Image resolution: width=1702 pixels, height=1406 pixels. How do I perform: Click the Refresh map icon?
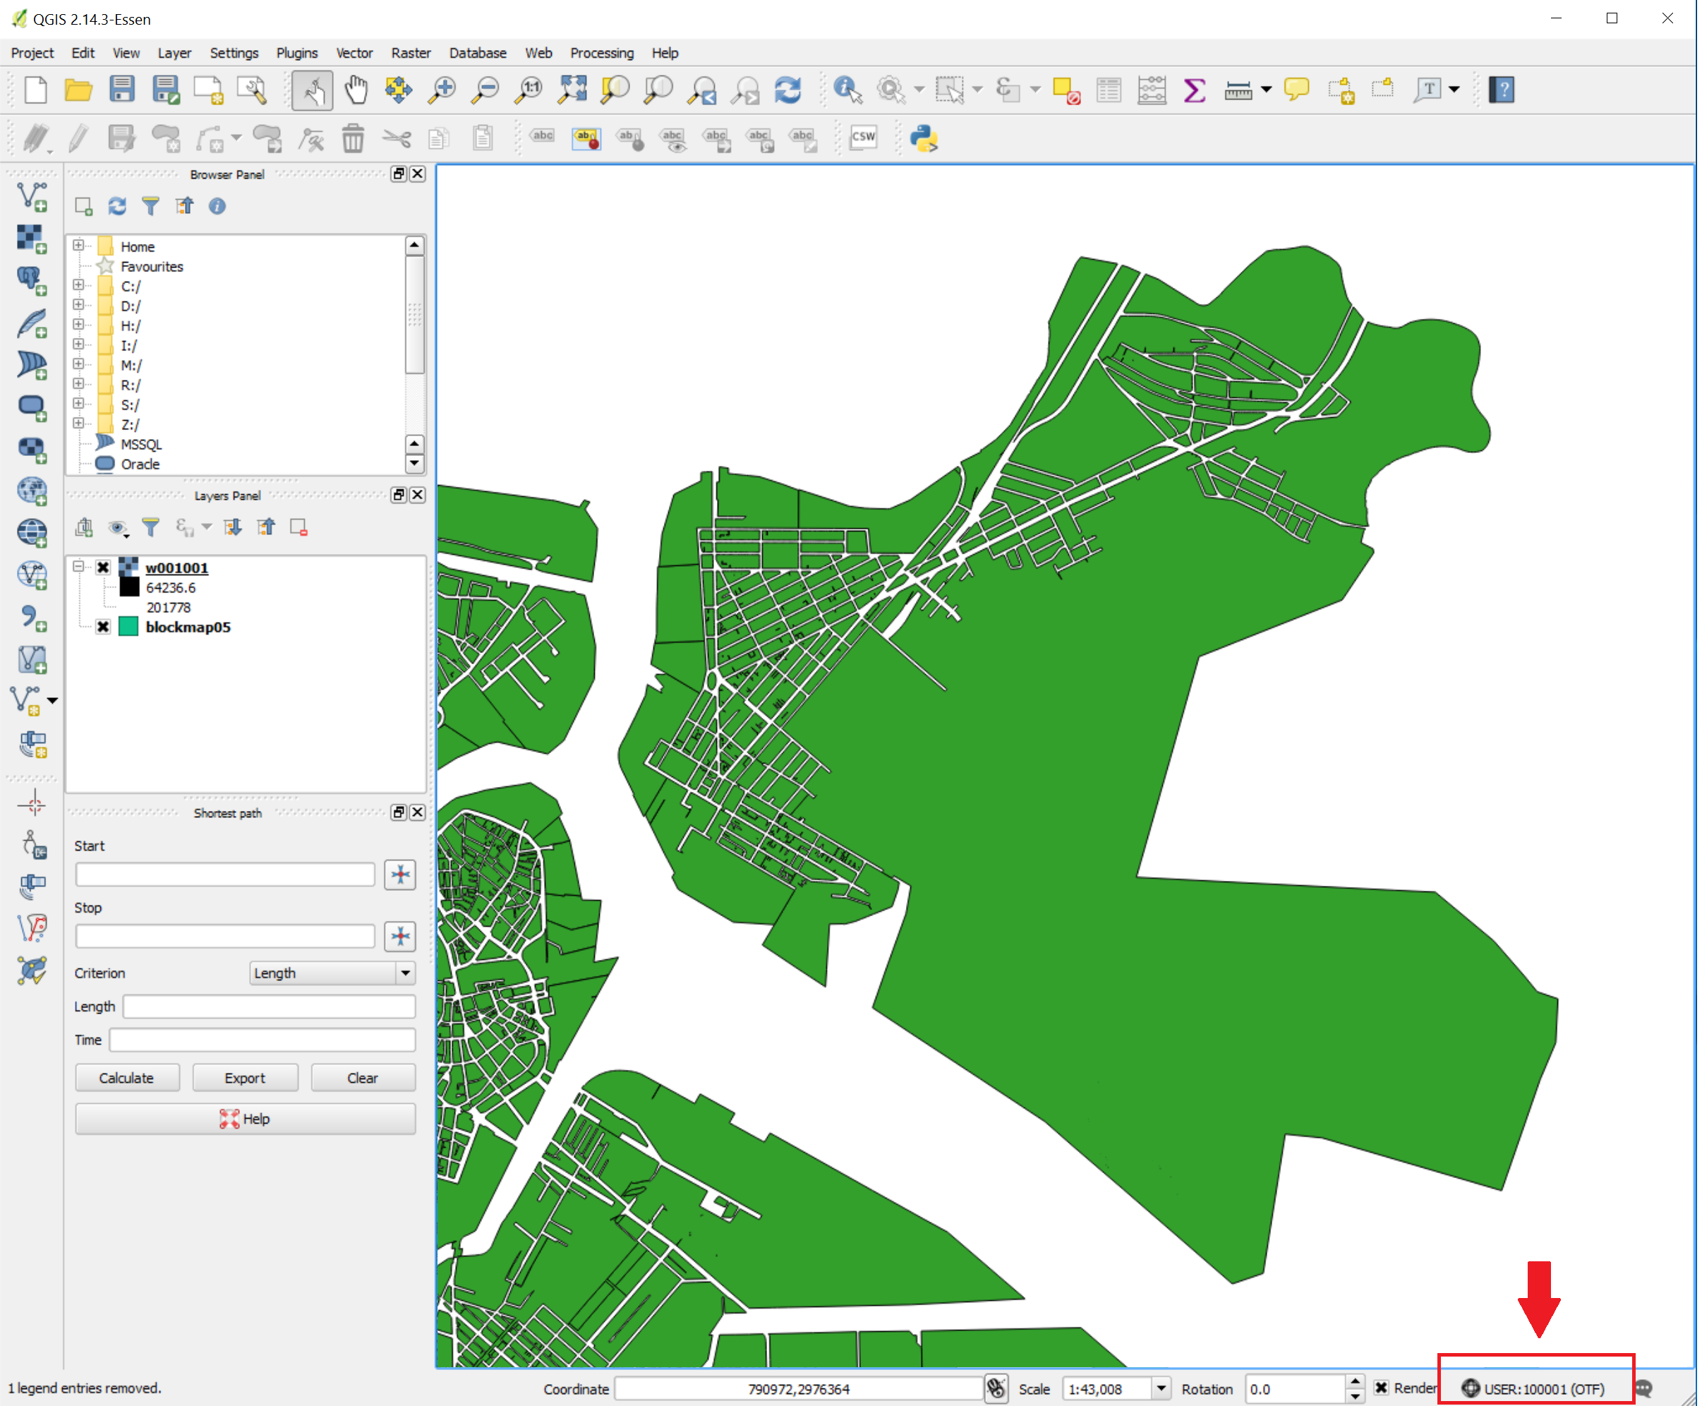[787, 90]
